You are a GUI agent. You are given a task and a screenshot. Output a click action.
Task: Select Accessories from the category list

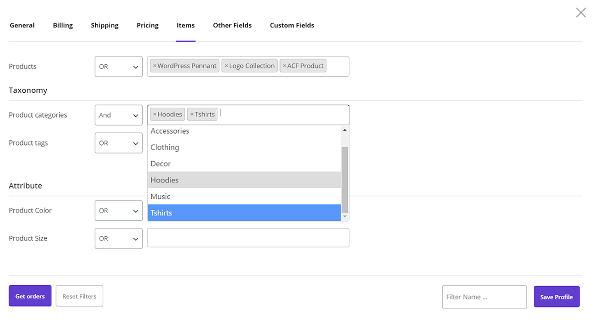tap(170, 131)
